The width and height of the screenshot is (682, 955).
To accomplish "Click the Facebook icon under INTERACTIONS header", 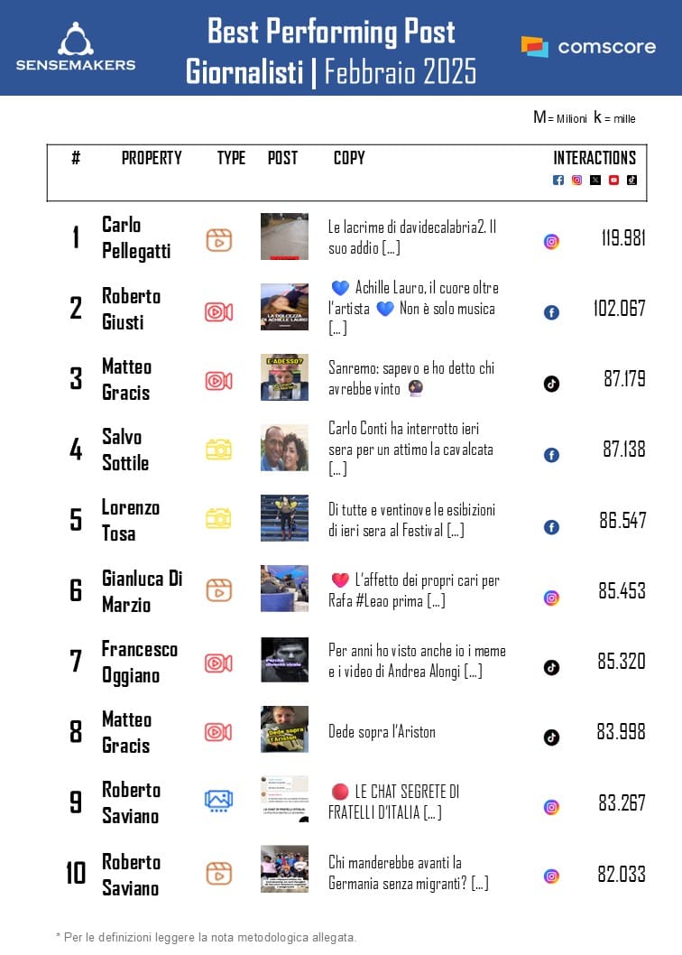I will (558, 180).
